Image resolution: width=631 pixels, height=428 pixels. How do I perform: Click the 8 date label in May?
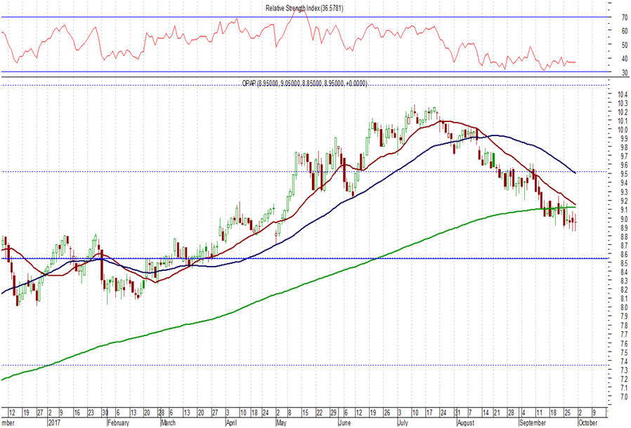pos(290,413)
